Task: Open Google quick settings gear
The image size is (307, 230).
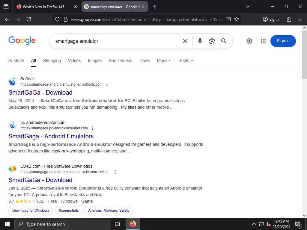Action: pyautogui.click(x=249, y=41)
